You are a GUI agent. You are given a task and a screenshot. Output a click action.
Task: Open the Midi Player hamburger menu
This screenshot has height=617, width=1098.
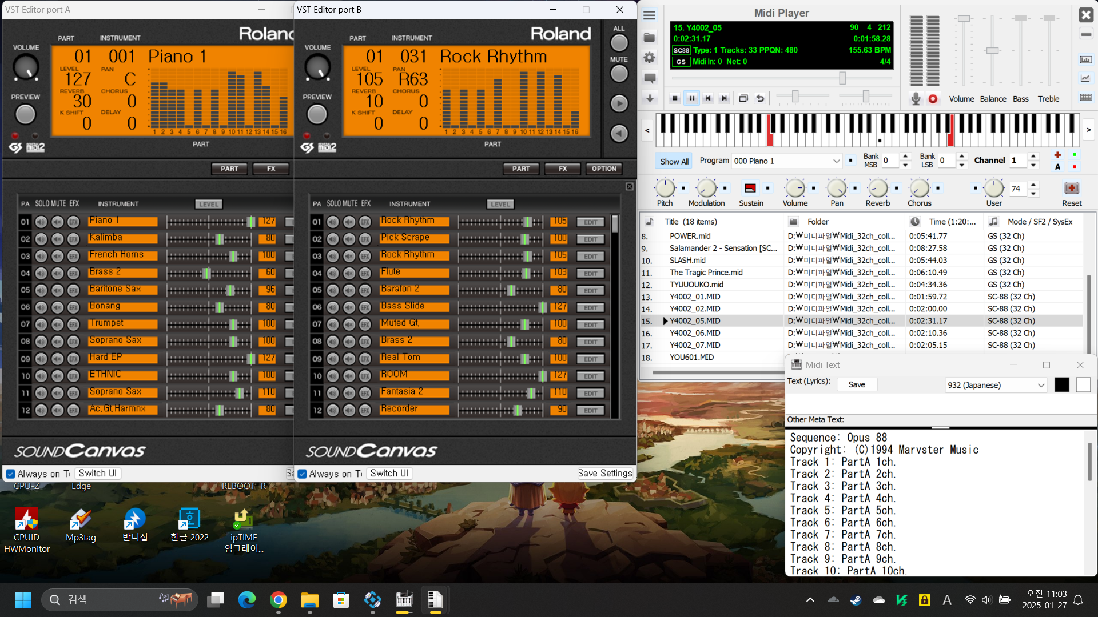pyautogui.click(x=649, y=15)
